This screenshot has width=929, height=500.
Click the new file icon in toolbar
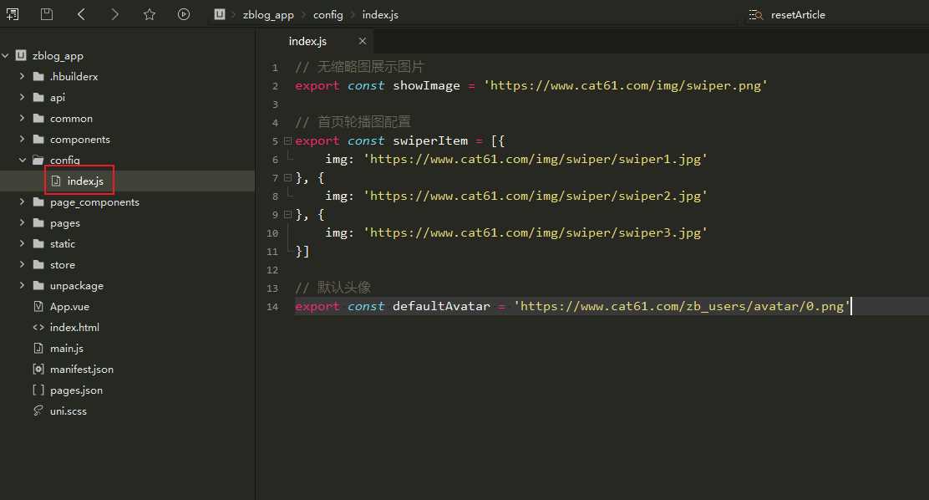pos(13,14)
